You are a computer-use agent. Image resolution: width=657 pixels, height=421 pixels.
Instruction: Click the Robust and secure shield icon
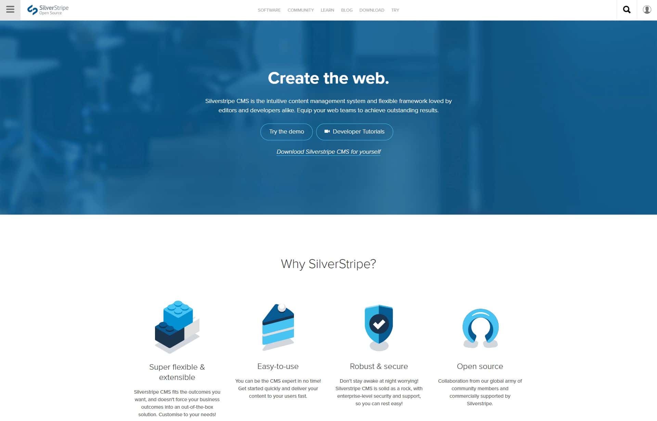[x=379, y=326]
